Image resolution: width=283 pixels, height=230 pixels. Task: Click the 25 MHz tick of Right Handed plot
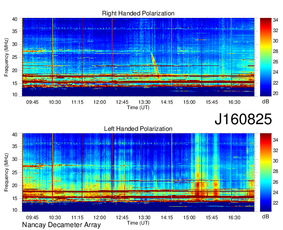pyautogui.click(x=15, y=57)
